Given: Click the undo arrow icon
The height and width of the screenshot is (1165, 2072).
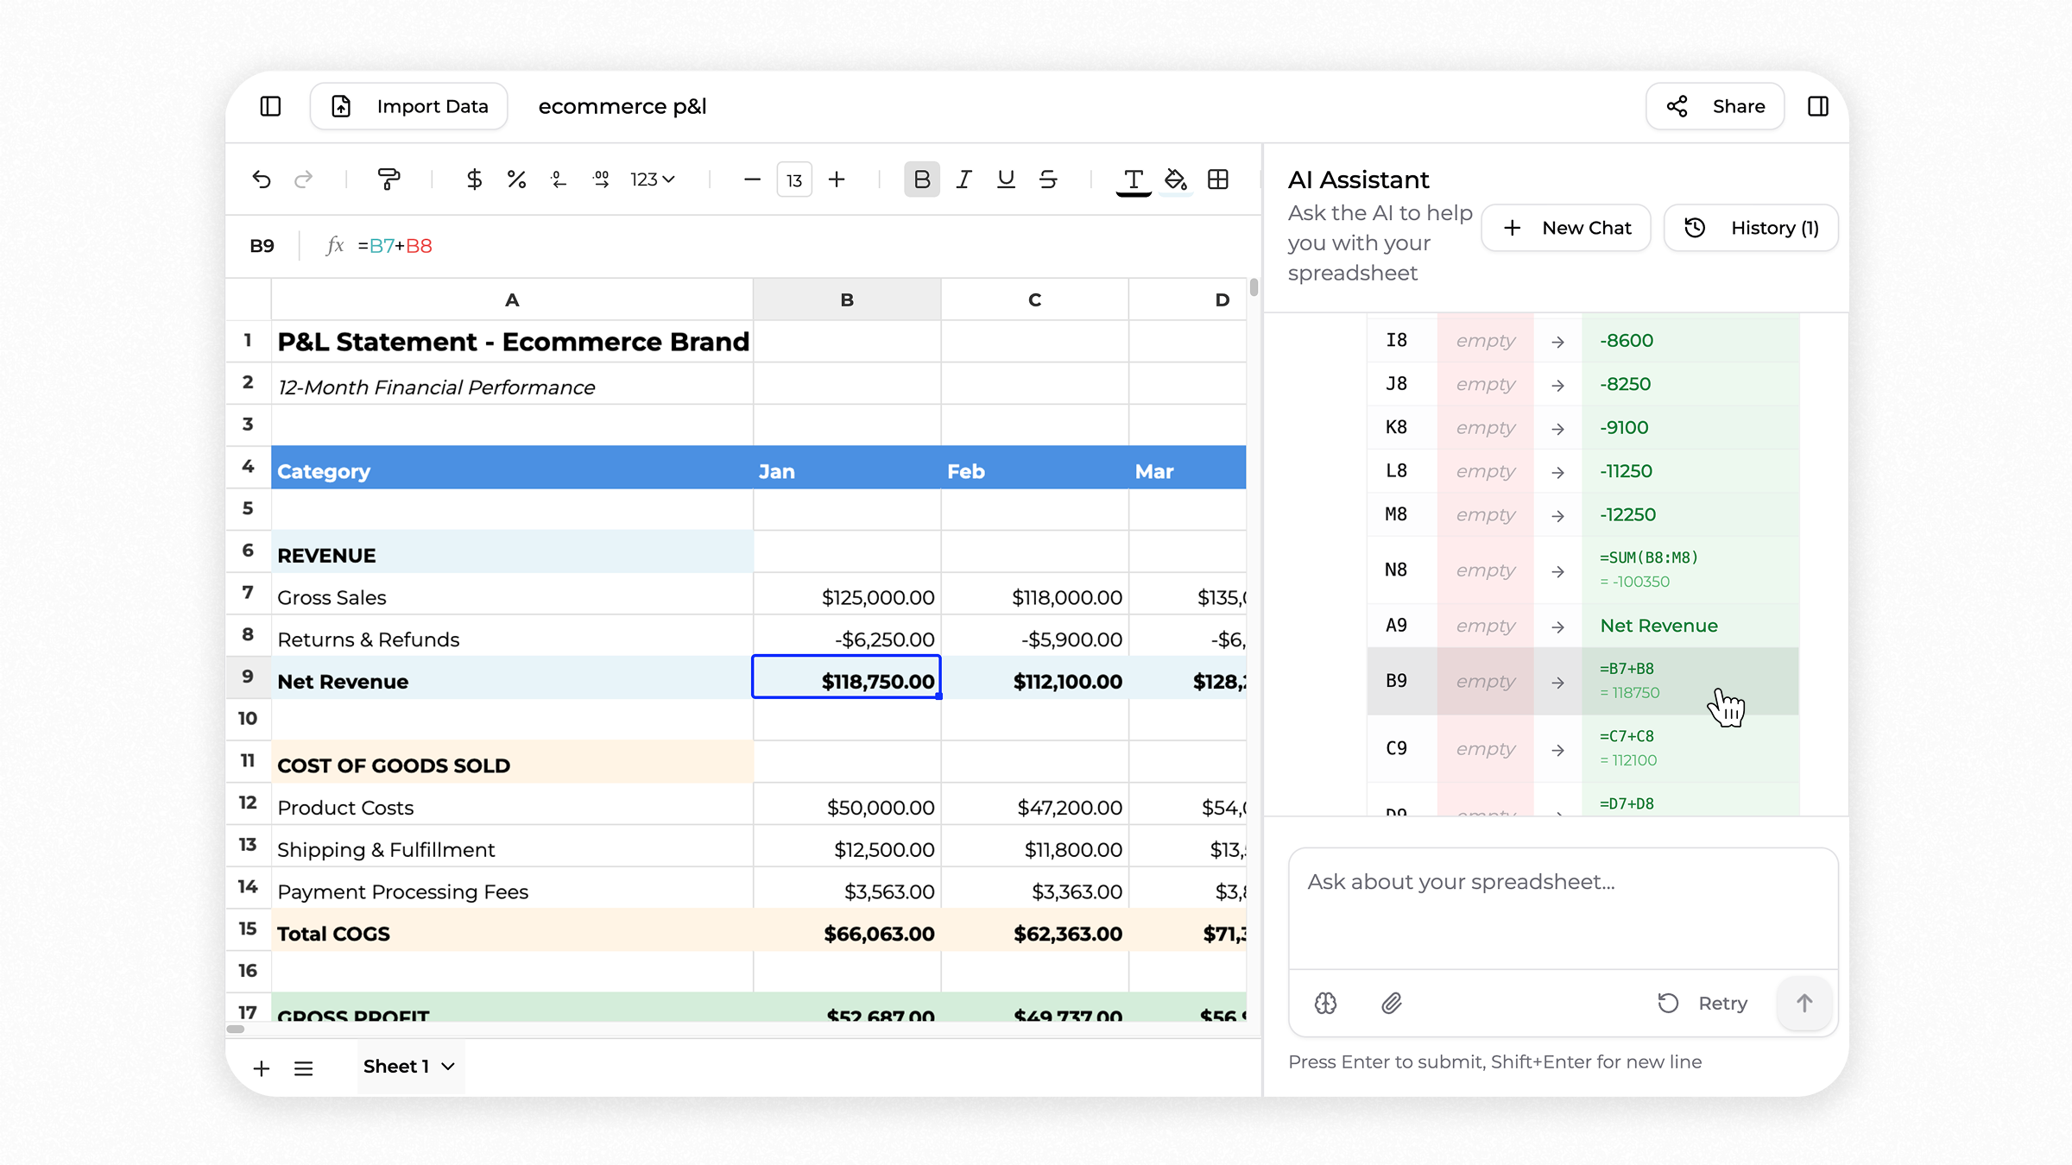Looking at the screenshot, I should click(262, 179).
